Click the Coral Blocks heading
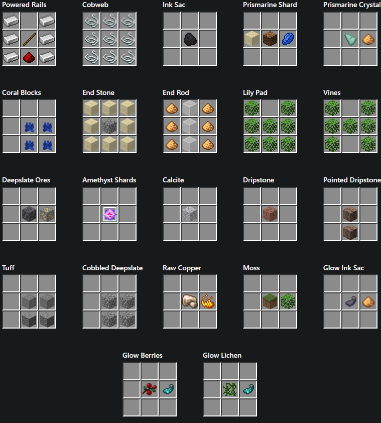381x423 pixels. (22, 92)
